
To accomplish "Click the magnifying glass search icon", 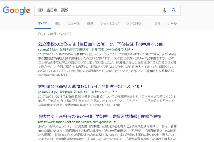I will [x=174, y=10].
